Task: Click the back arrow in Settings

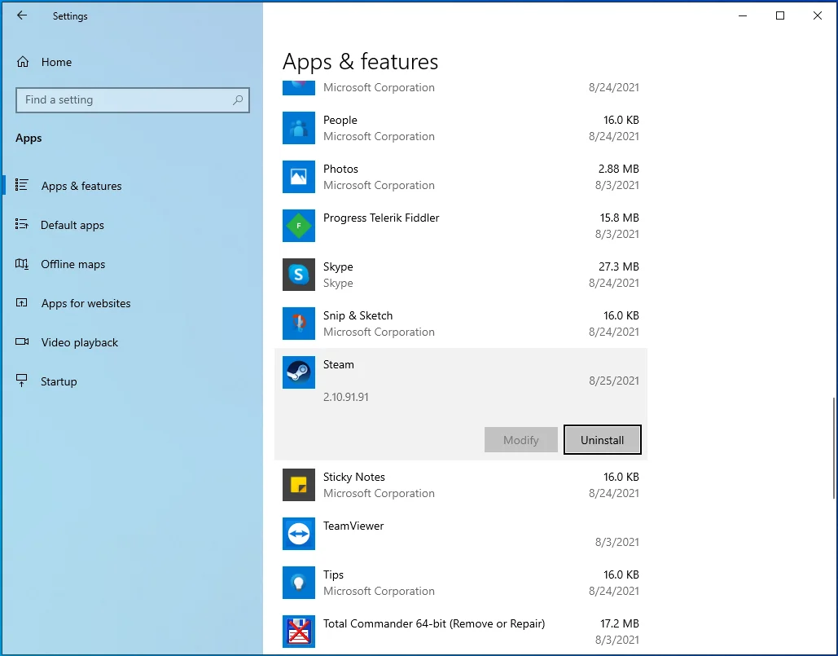Action: [21, 15]
